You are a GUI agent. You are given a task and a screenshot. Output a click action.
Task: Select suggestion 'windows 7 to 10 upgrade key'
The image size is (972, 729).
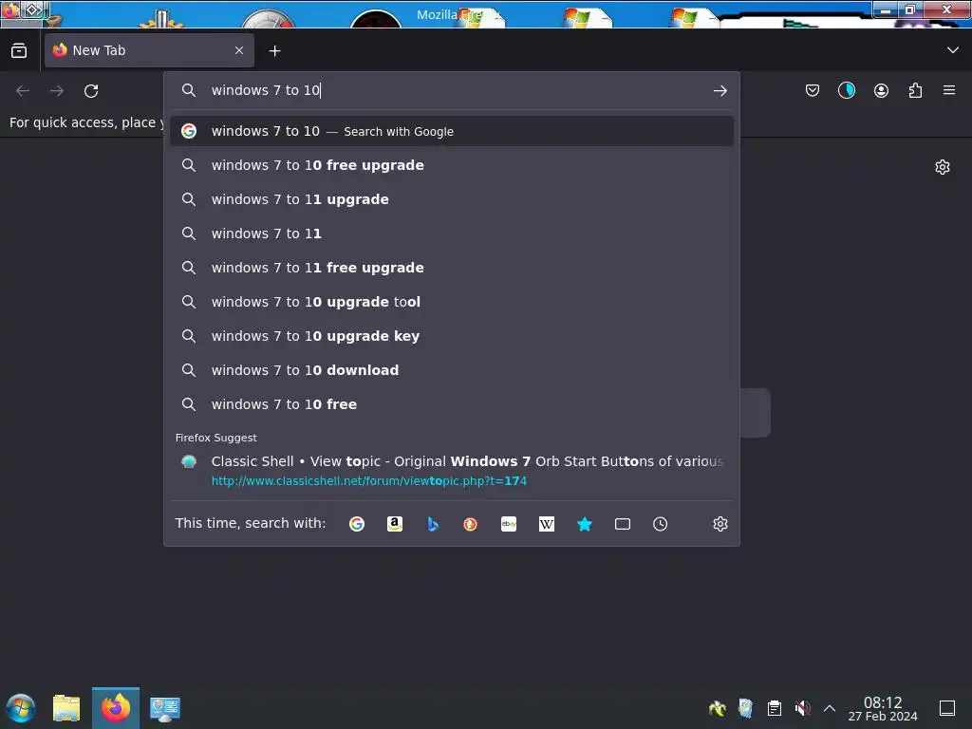[452, 336]
